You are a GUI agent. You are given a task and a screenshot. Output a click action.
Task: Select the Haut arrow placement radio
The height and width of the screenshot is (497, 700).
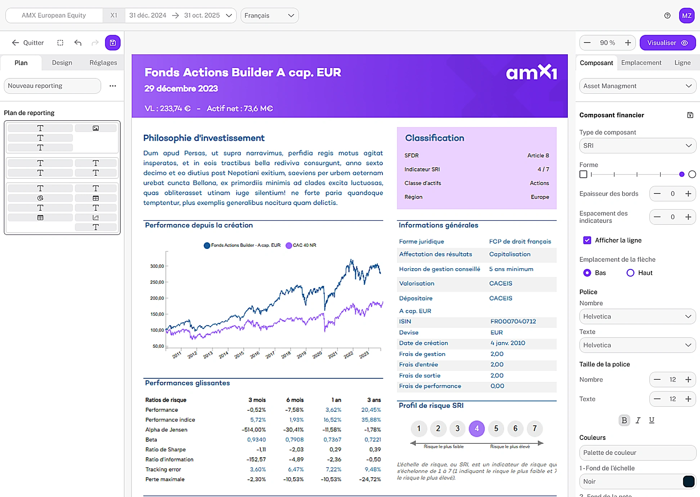630,273
